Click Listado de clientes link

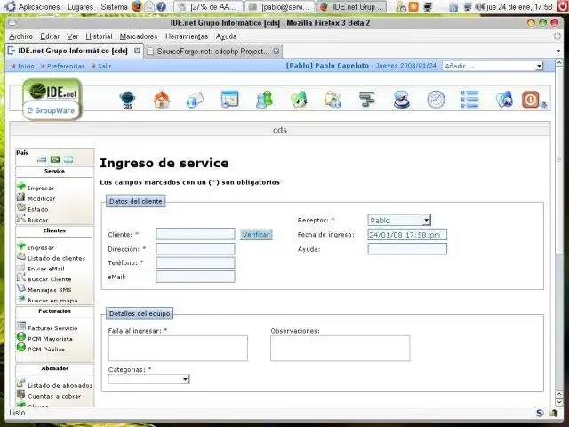tap(56, 258)
